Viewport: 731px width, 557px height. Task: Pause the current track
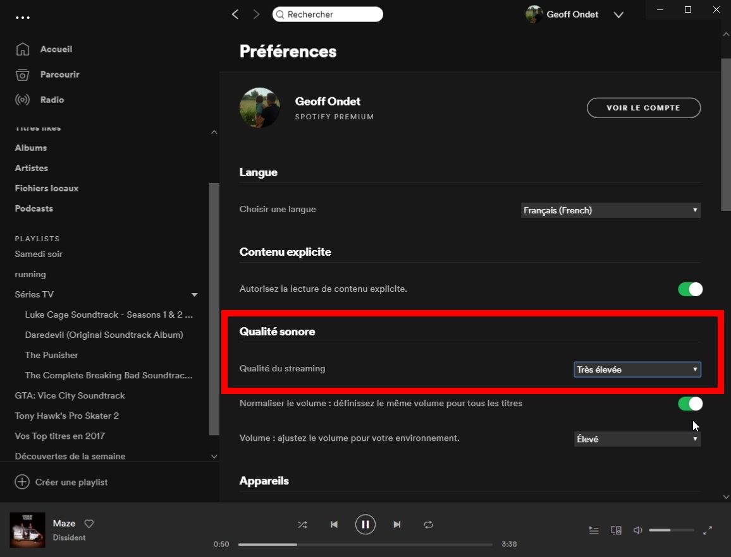coord(365,525)
